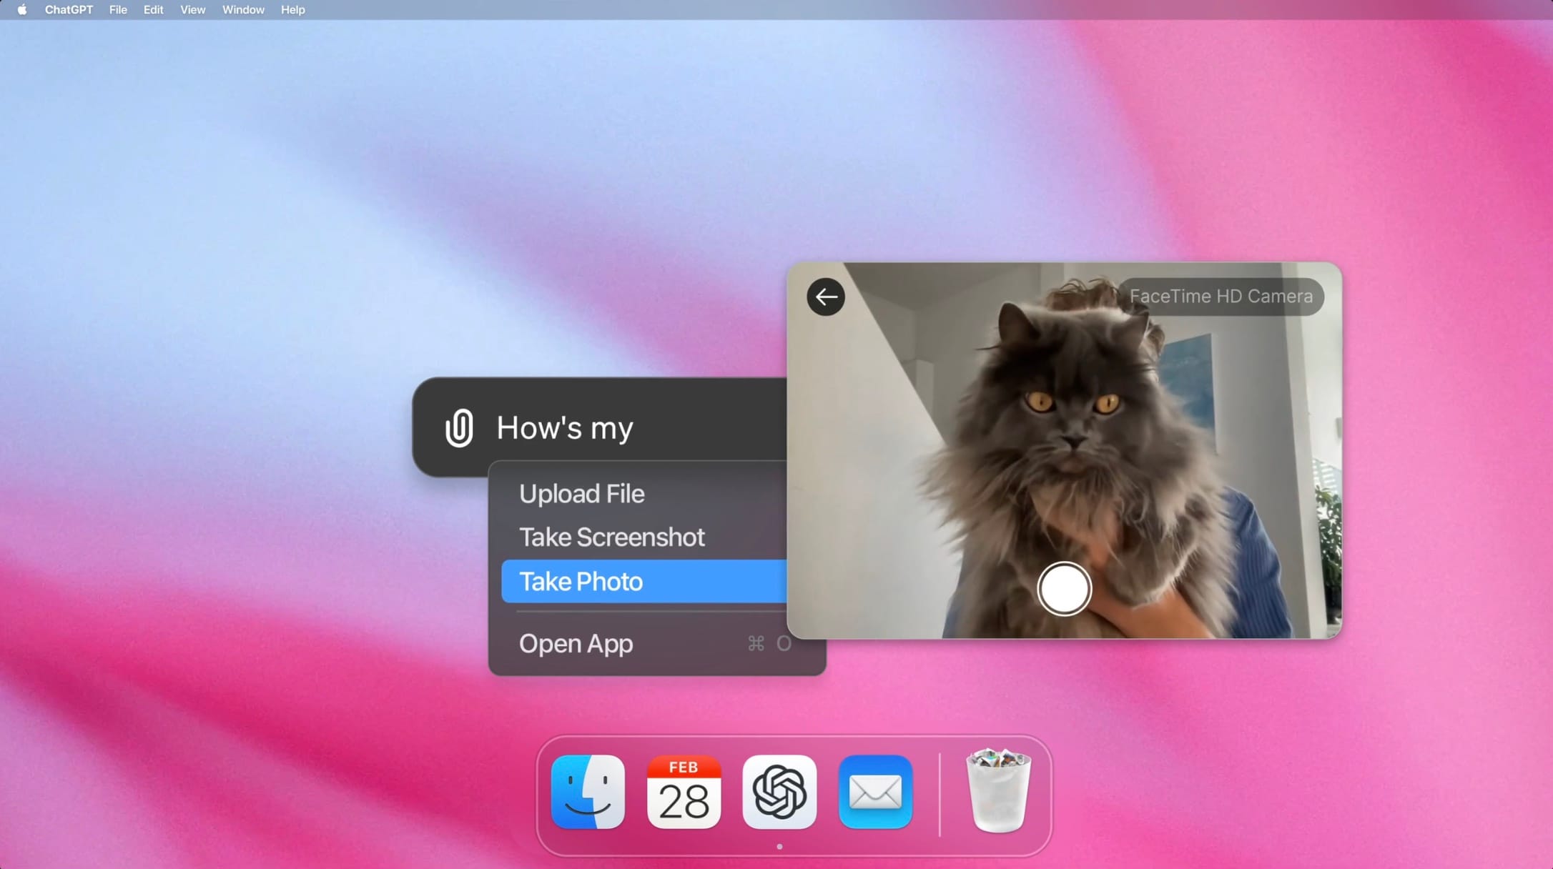This screenshot has width=1553, height=869.
Task: Open Mail from the Dock
Action: point(874,793)
